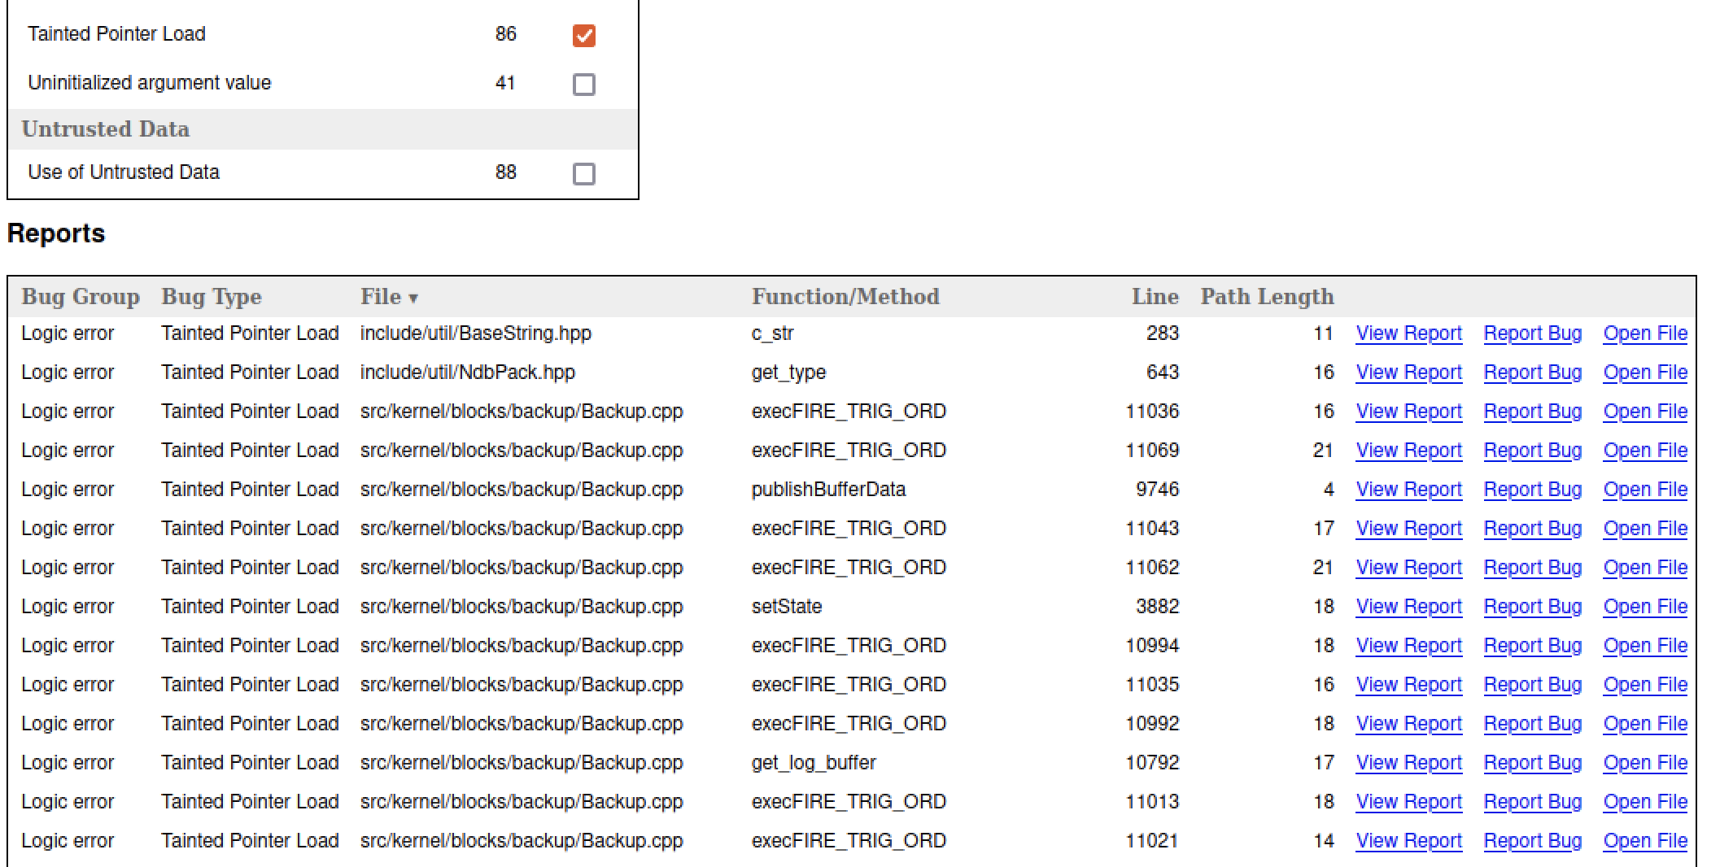Open File for BaseString.hpp c_str row
This screenshot has width=1733, height=867.
coord(1644,333)
